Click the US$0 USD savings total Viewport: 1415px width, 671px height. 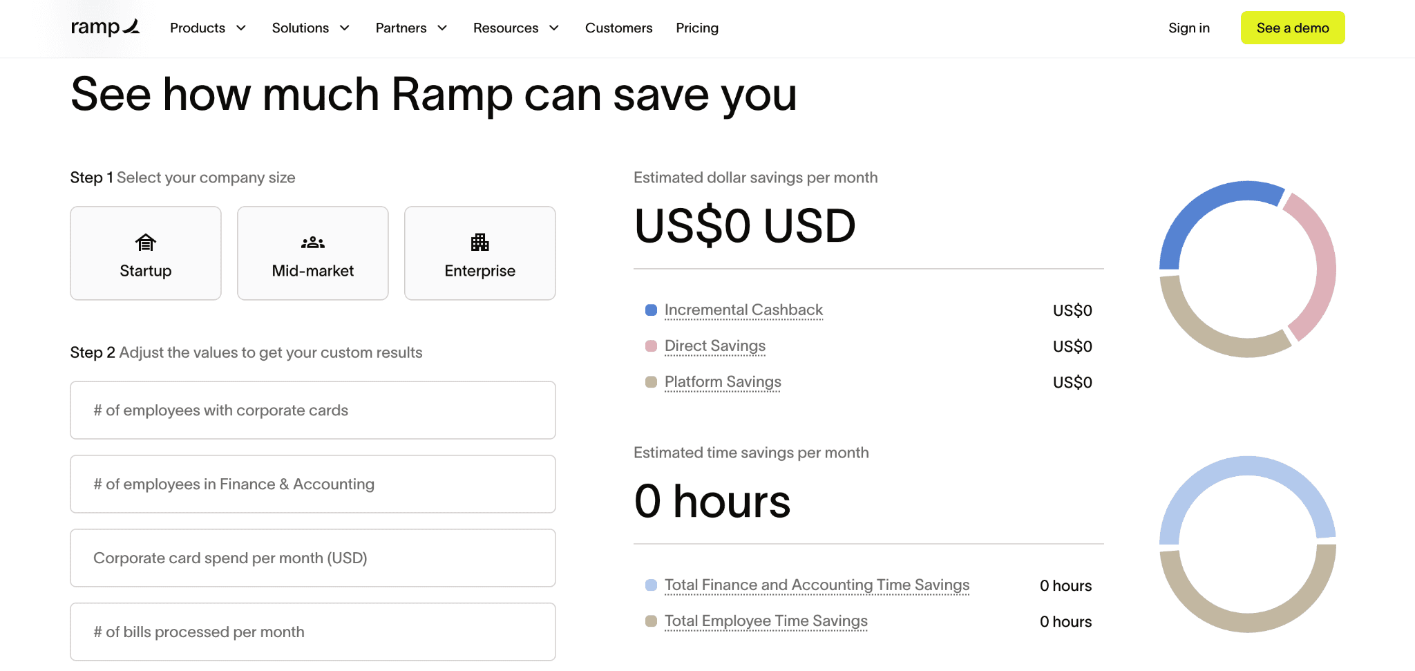tap(745, 226)
